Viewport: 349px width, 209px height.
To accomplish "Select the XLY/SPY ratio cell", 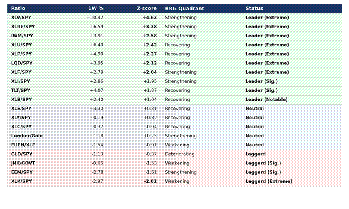I will coord(21,118).
